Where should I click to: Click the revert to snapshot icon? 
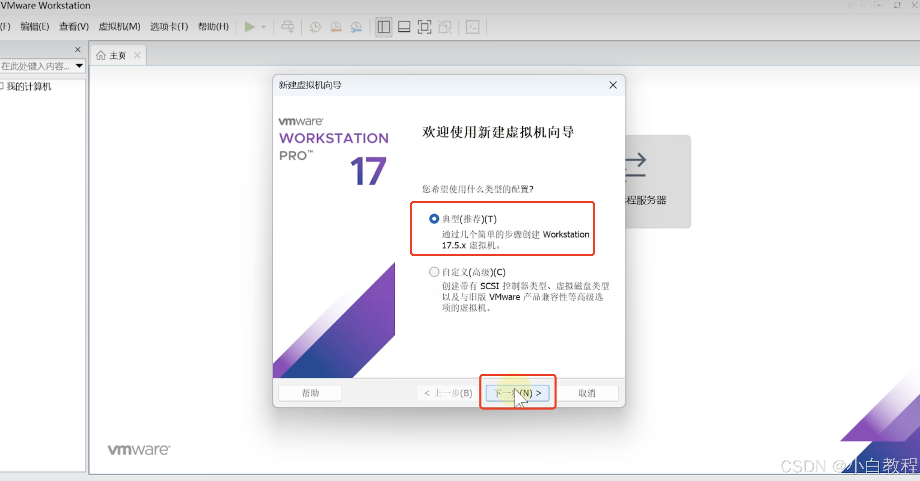click(336, 27)
